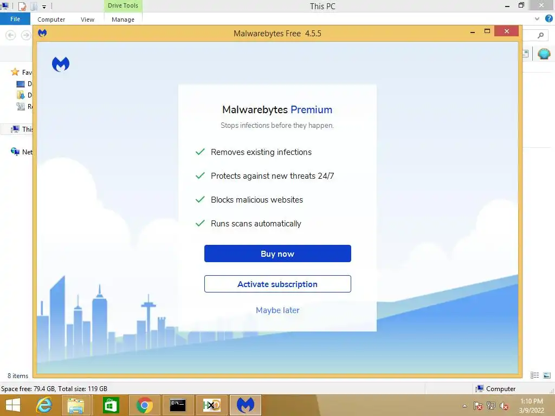Click the Downloads item in the Explorer sidebar
Screen dimensions: 555x416
[x=24, y=95]
